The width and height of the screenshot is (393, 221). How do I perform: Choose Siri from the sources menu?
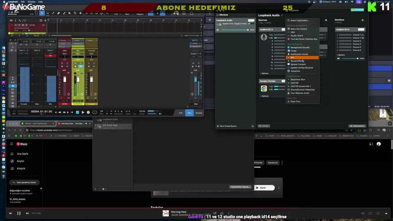302,57
